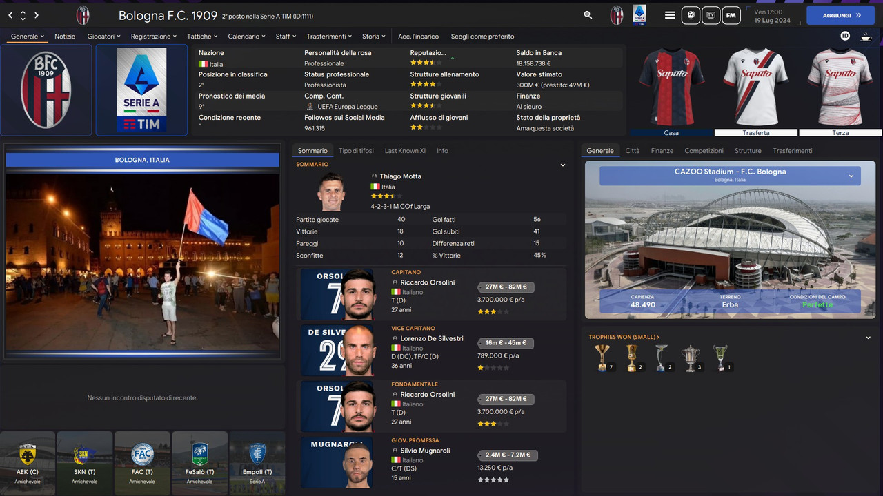Open the Trasferimenti menu

pyautogui.click(x=329, y=37)
